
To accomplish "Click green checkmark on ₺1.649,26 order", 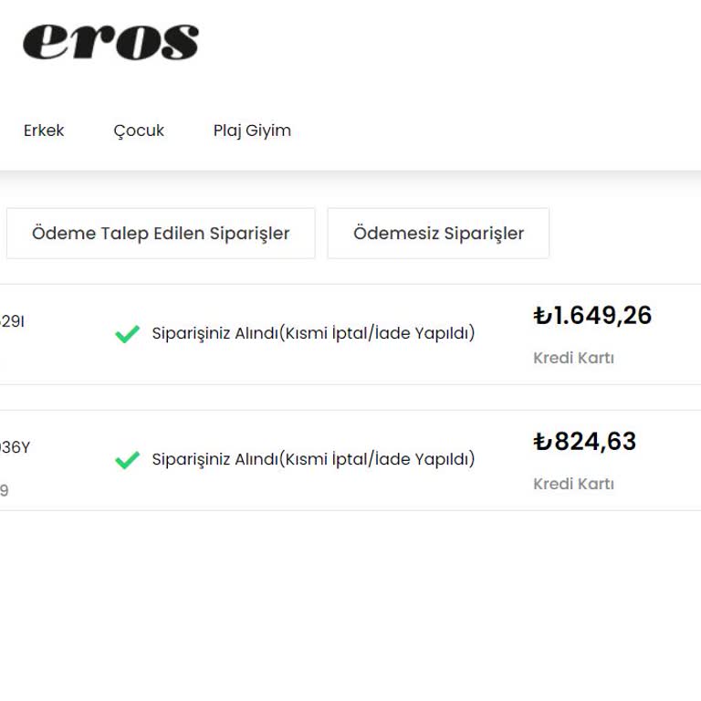I will (x=127, y=334).
